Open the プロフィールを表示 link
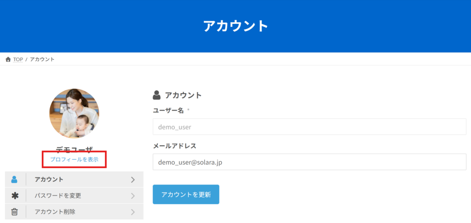 click(x=74, y=159)
